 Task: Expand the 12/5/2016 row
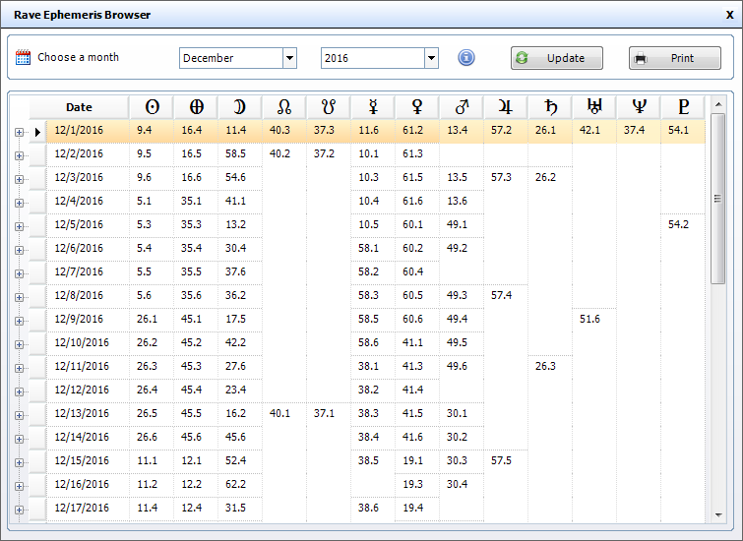19,226
